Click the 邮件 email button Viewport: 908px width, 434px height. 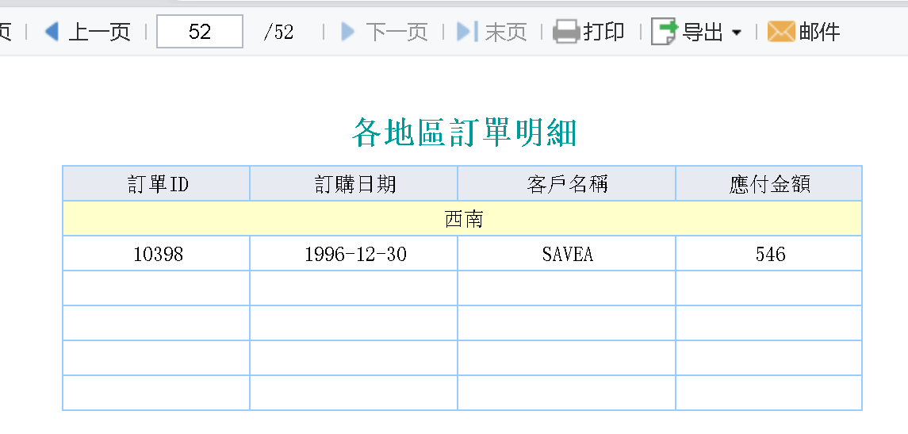819,32
